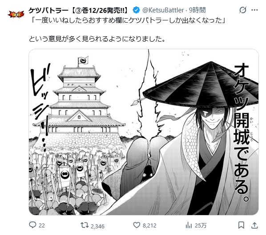Click the 25万 views count

click(x=201, y=226)
